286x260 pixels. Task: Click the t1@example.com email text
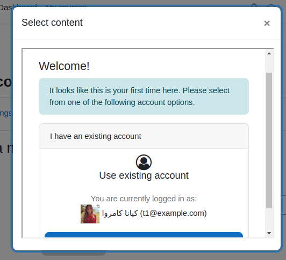coord(173,213)
